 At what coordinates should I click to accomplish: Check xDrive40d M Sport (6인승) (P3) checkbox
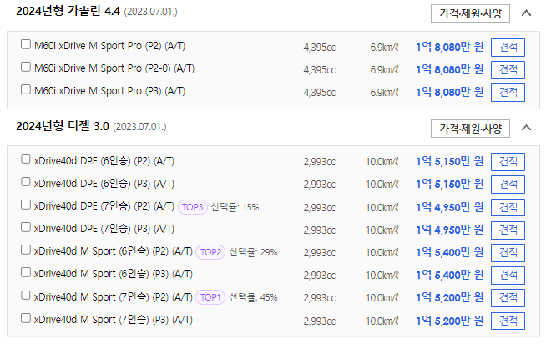[x=26, y=273]
